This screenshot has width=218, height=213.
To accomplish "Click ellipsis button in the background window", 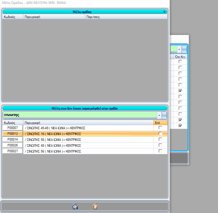I will point(184,49).
